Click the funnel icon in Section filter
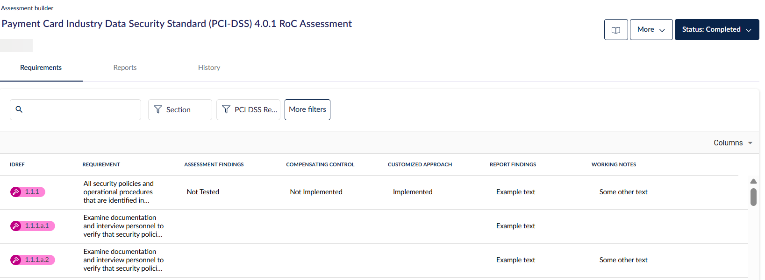 click(x=158, y=109)
